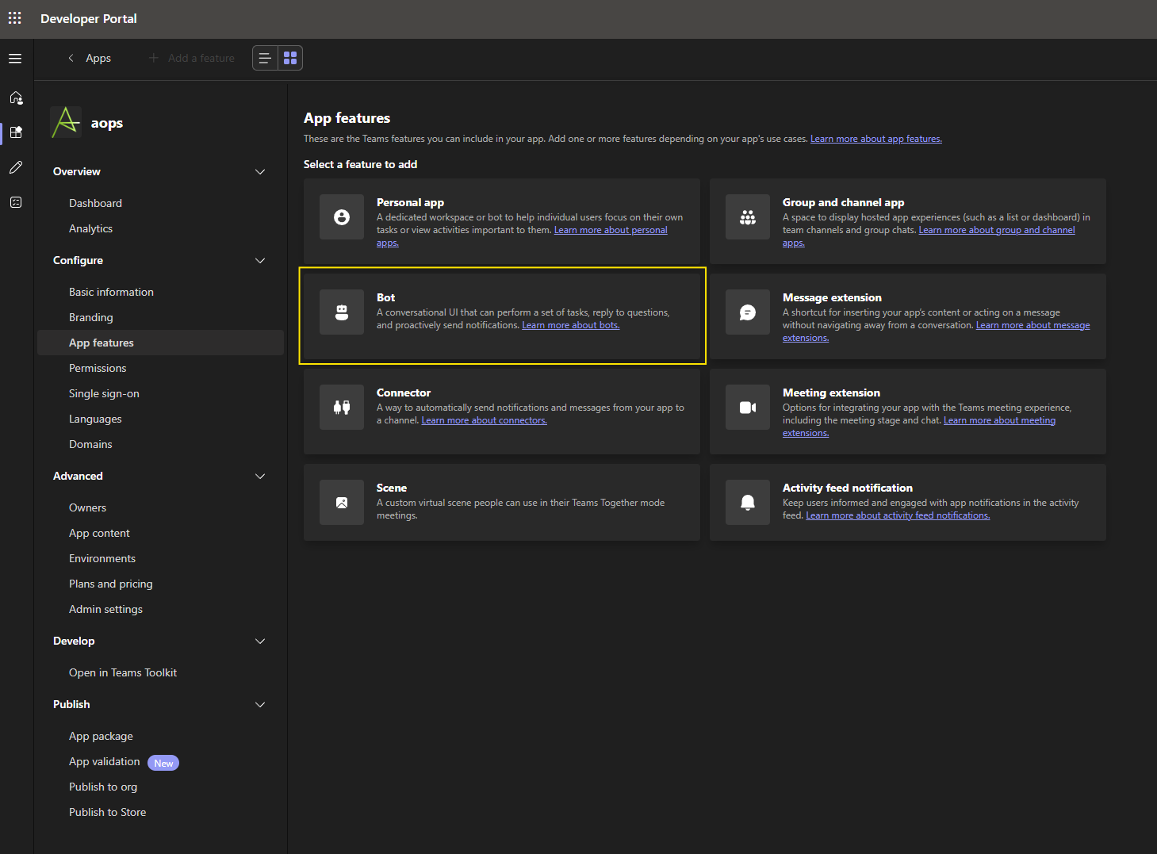Click the Group and channel app icon
This screenshot has width=1157, height=854.
[748, 217]
